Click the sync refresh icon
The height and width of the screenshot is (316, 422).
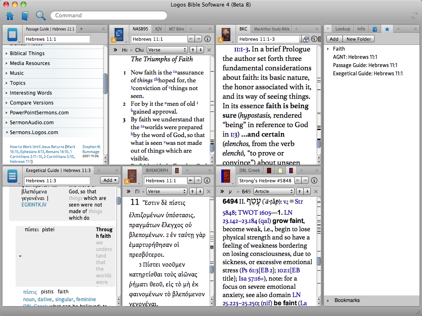415,16
